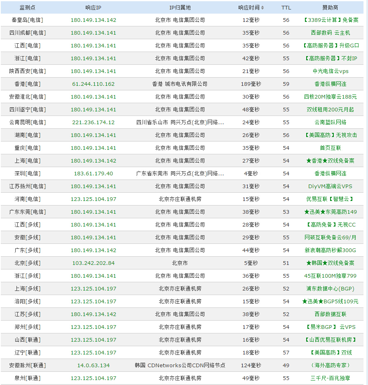Click the 监测点 column header
368x385 pixels.
pyautogui.click(x=27, y=7)
